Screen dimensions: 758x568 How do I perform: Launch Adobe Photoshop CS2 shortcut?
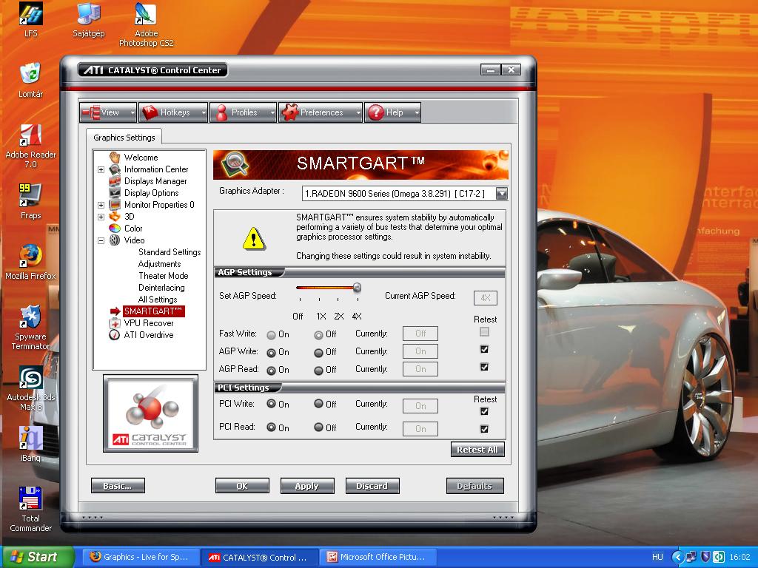click(x=146, y=24)
